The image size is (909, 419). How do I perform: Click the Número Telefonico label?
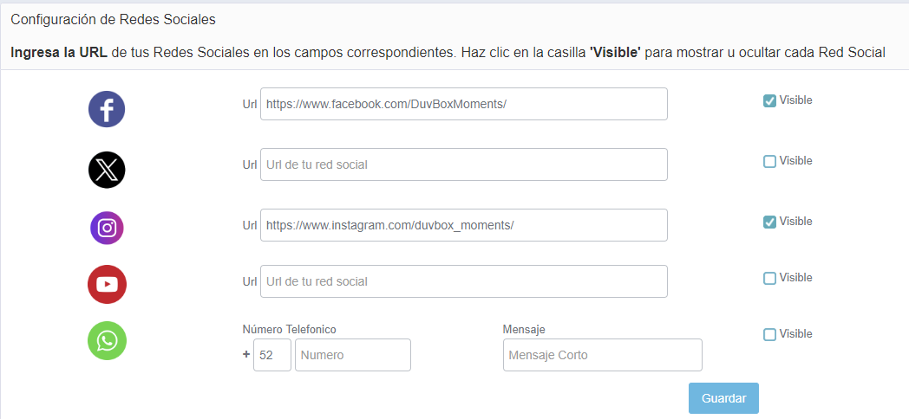point(289,329)
